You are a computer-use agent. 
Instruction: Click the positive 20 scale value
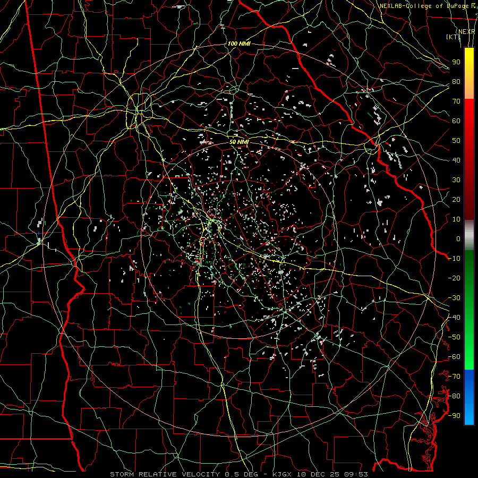[456, 199]
